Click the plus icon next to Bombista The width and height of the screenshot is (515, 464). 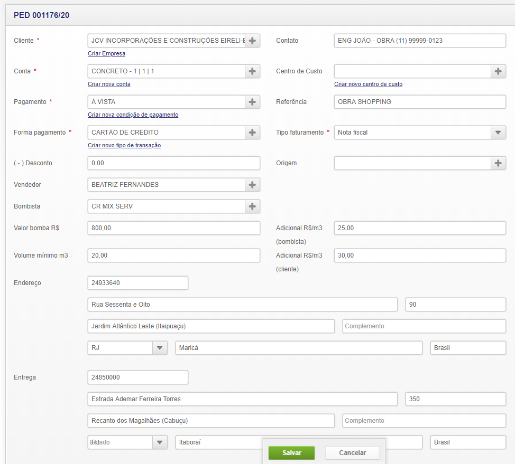pyautogui.click(x=252, y=206)
